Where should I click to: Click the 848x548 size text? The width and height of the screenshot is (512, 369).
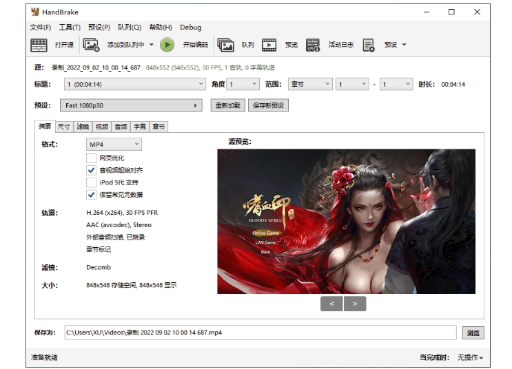pos(131,285)
